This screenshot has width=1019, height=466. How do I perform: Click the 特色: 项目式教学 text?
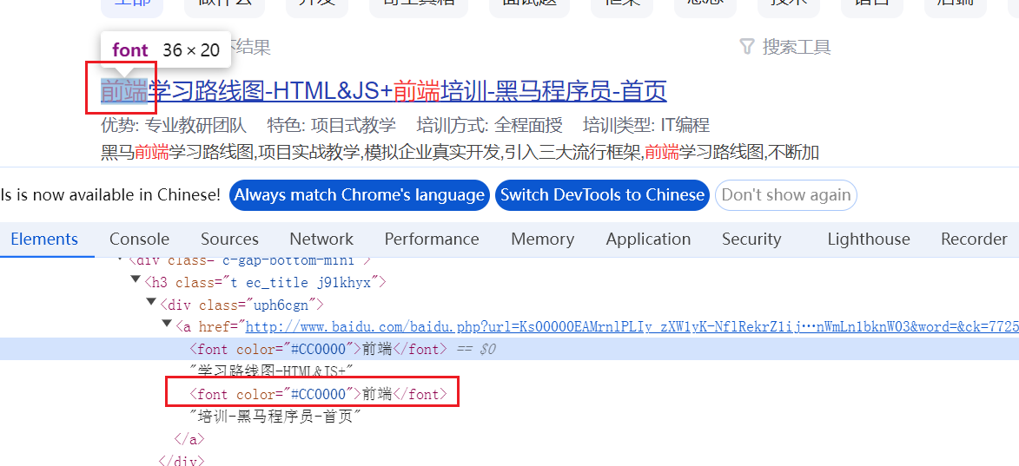click(x=332, y=125)
